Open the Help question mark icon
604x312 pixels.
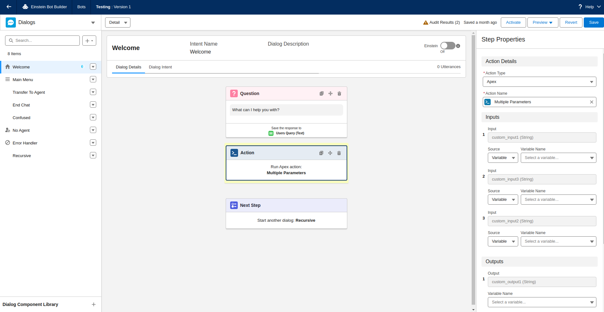(x=580, y=7)
